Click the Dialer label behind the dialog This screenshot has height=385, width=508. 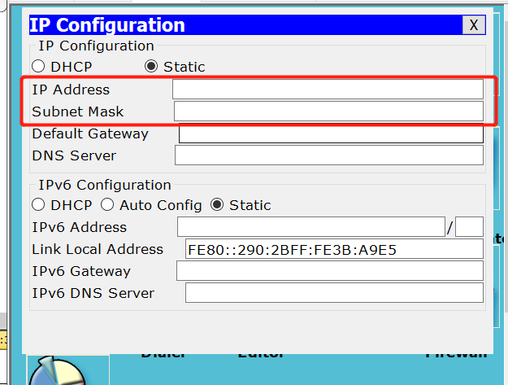tap(163, 355)
